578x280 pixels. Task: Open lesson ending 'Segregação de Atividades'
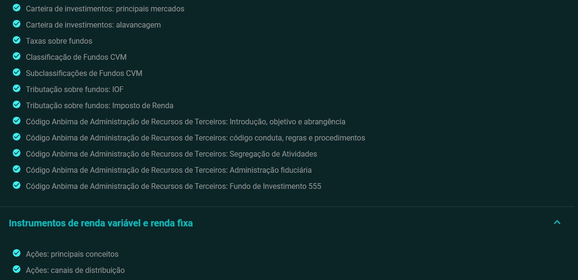click(171, 154)
